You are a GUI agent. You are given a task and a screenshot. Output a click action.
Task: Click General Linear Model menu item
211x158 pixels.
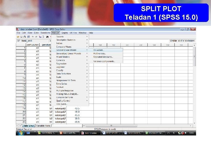point(70,50)
